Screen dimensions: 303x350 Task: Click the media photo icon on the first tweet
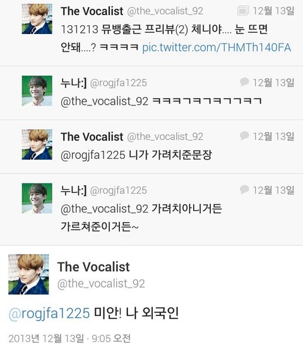click(x=243, y=11)
